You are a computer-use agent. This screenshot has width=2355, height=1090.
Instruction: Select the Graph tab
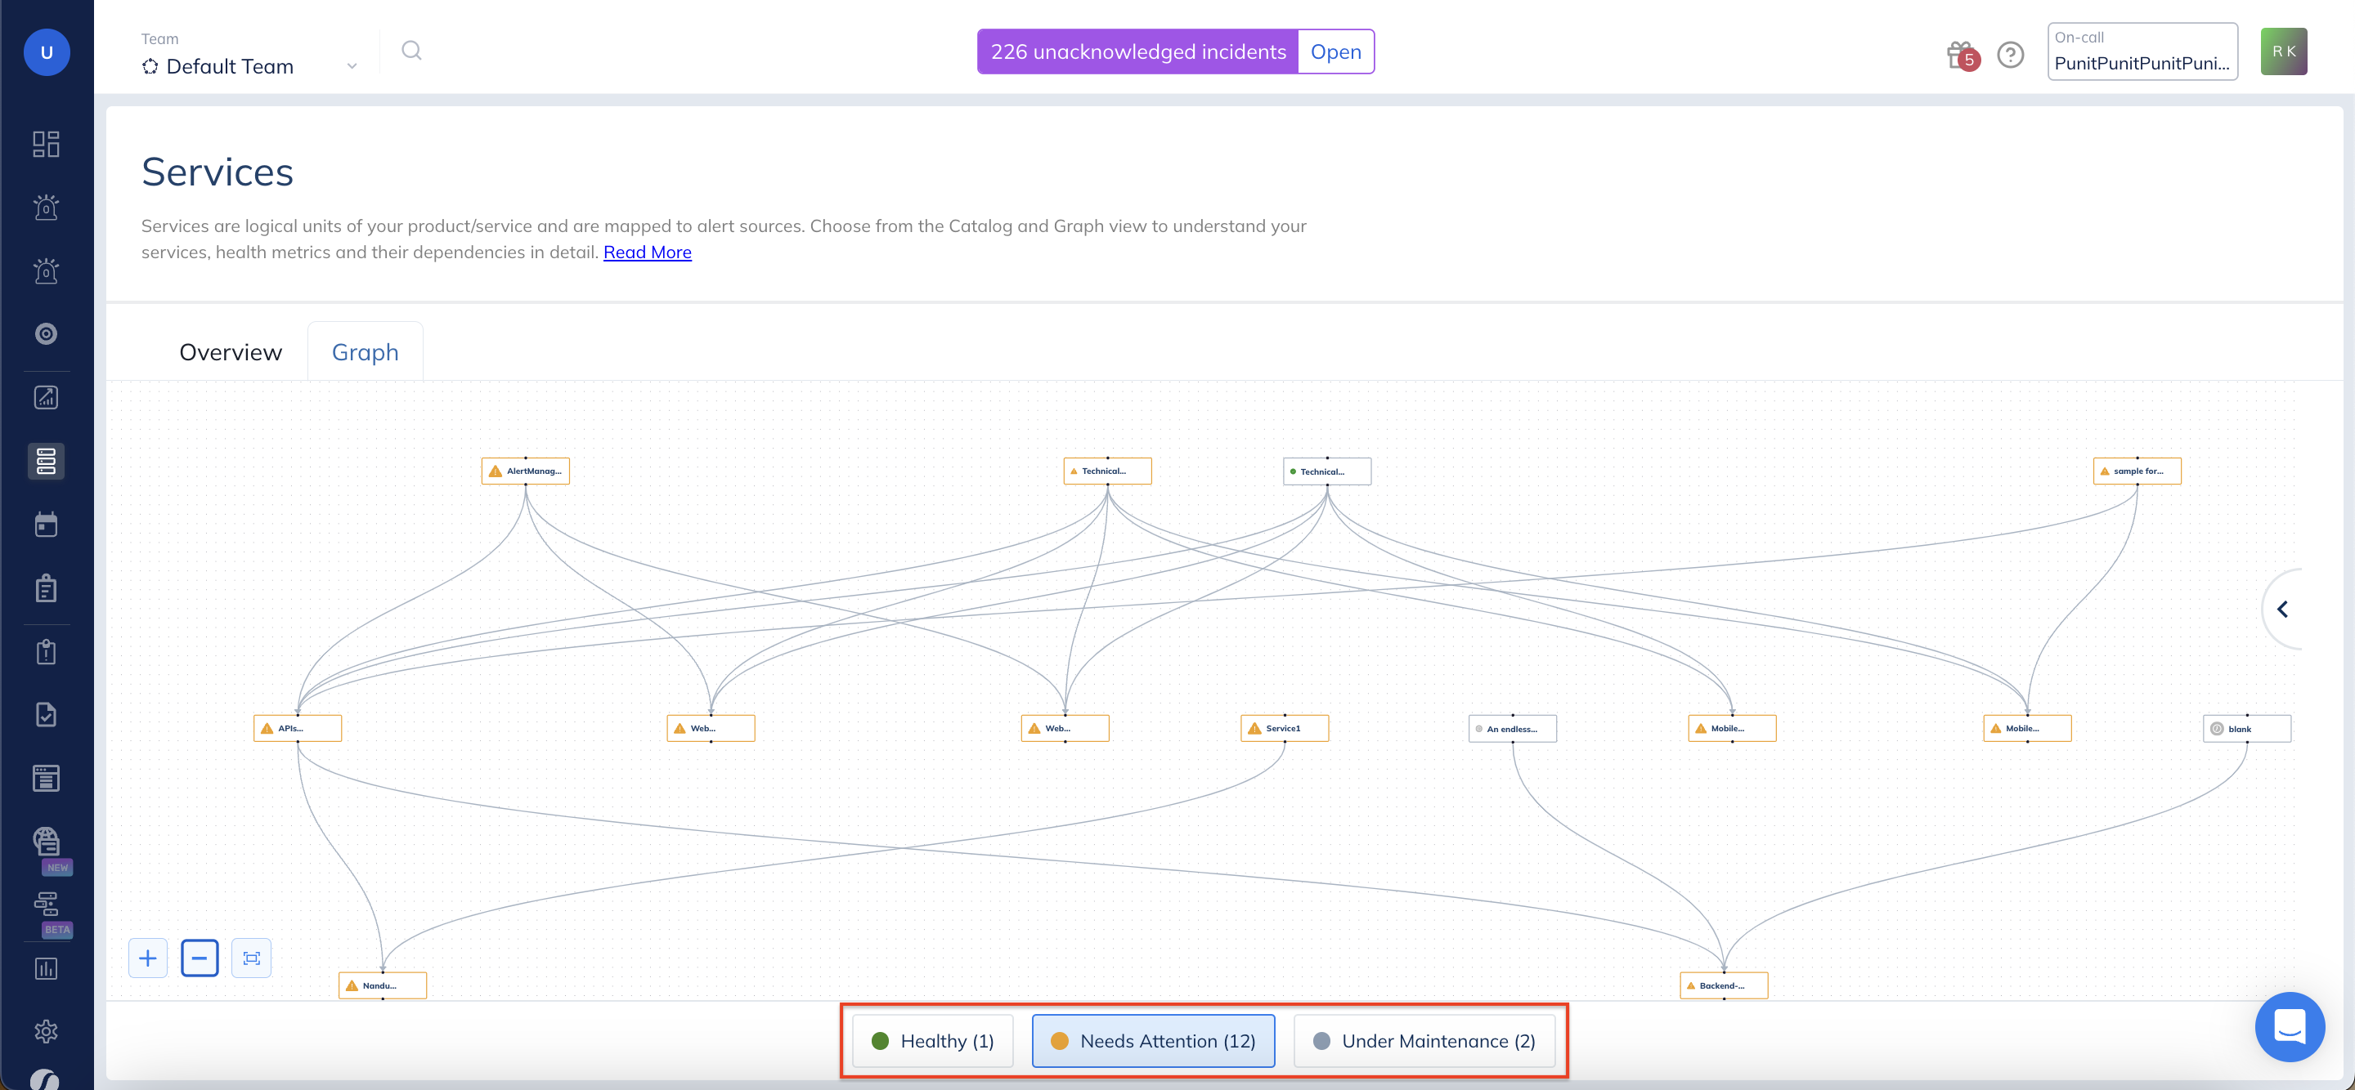365,352
